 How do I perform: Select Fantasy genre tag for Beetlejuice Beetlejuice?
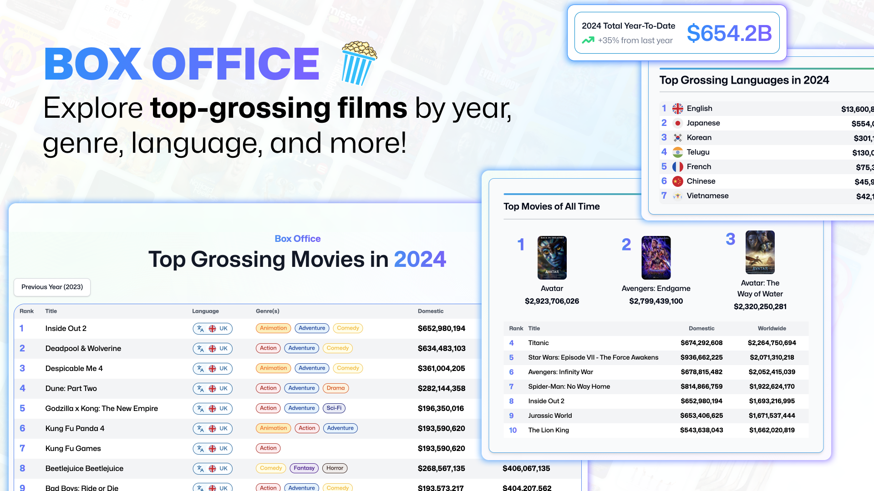click(304, 468)
